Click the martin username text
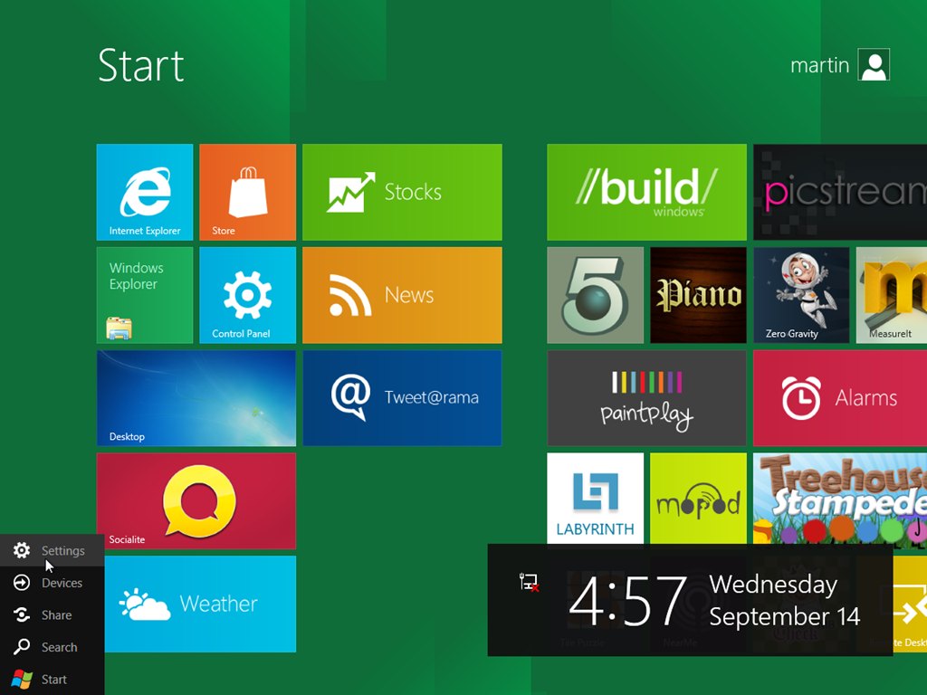Screen dimensions: 927x695 coord(819,65)
